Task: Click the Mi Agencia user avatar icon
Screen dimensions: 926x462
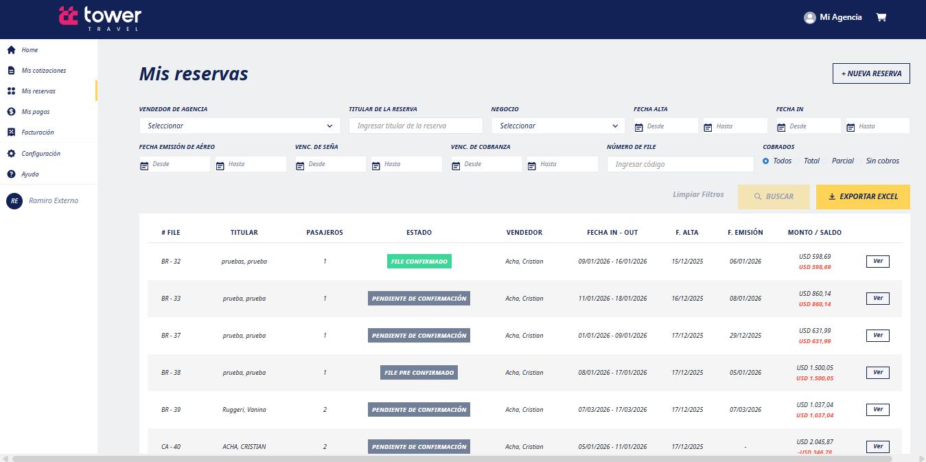Action: coord(810,18)
